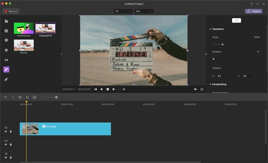Click the Scale value 100%
Screen dimensions: 268x163
click(257, 37)
